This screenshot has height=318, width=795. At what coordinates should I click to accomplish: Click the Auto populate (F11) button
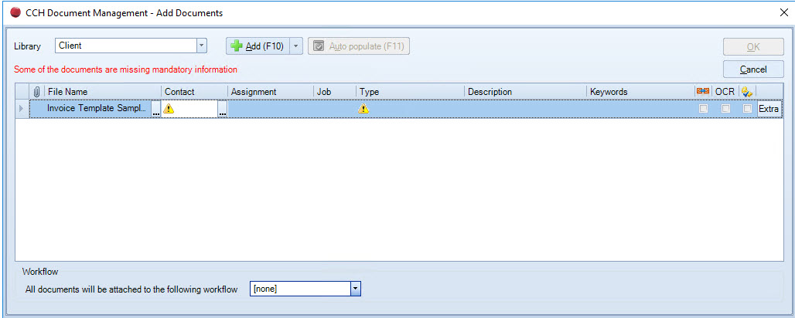pos(359,46)
